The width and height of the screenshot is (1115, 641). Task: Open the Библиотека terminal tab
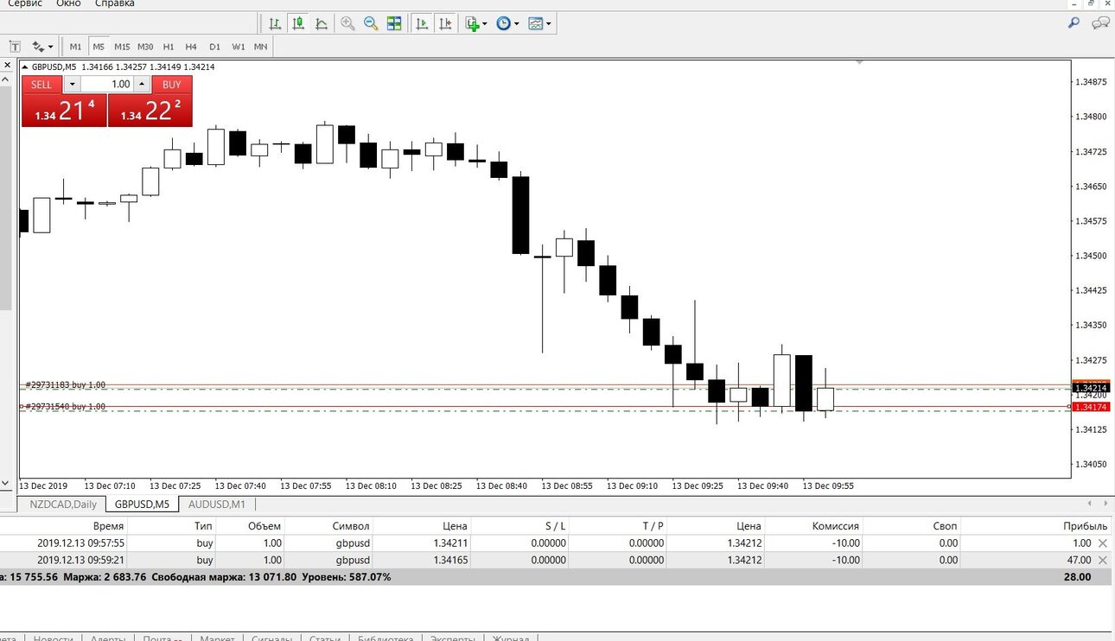tap(386, 638)
